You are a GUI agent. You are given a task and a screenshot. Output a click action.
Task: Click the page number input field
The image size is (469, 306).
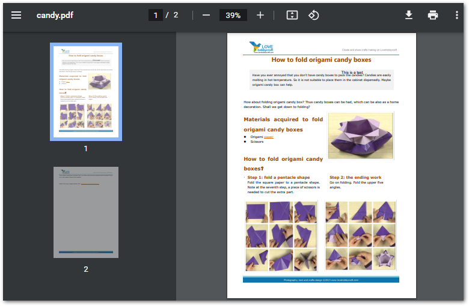coord(156,15)
